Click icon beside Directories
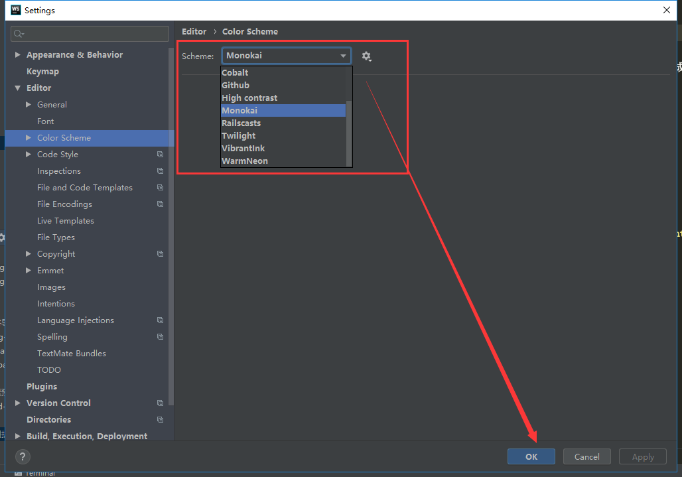 click(160, 419)
